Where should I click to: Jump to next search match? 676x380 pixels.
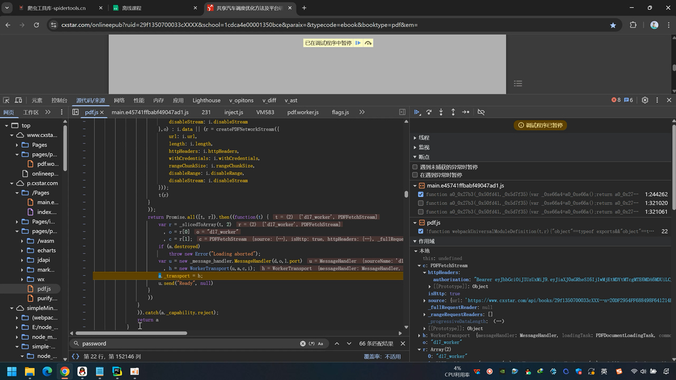(x=349, y=343)
